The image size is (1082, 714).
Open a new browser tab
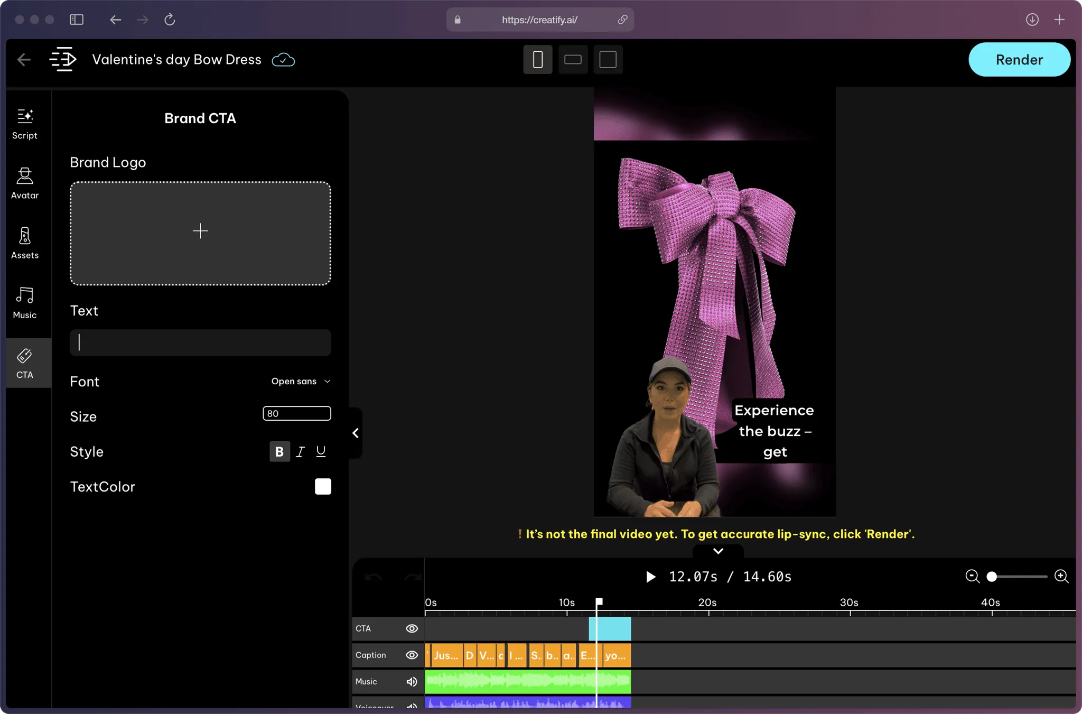[1059, 20]
